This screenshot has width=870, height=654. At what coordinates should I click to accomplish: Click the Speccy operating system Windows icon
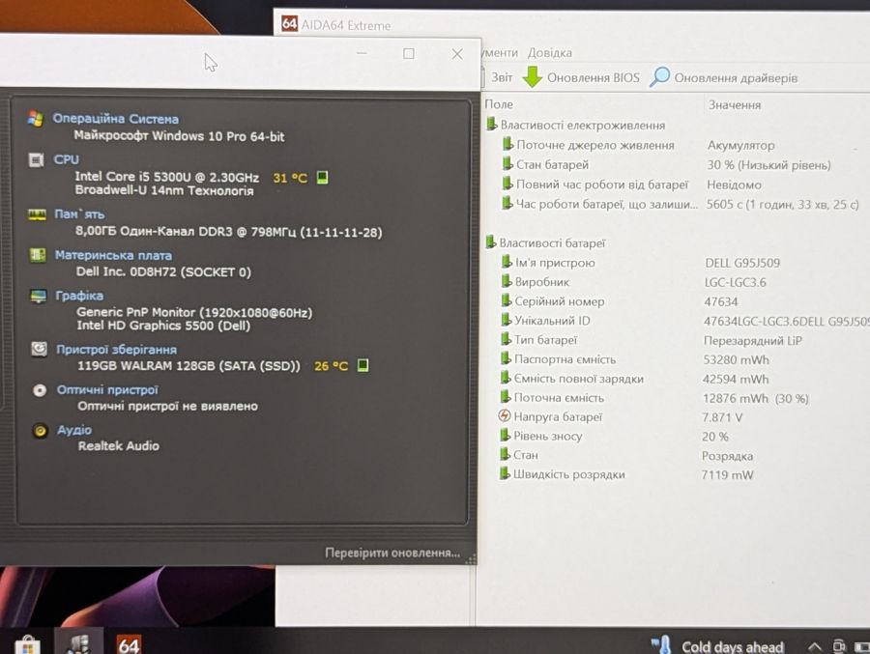pyautogui.click(x=36, y=118)
